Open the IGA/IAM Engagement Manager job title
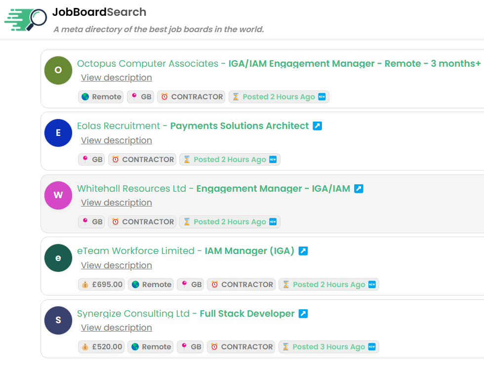This screenshot has width=484, height=378. click(x=355, y=64)
